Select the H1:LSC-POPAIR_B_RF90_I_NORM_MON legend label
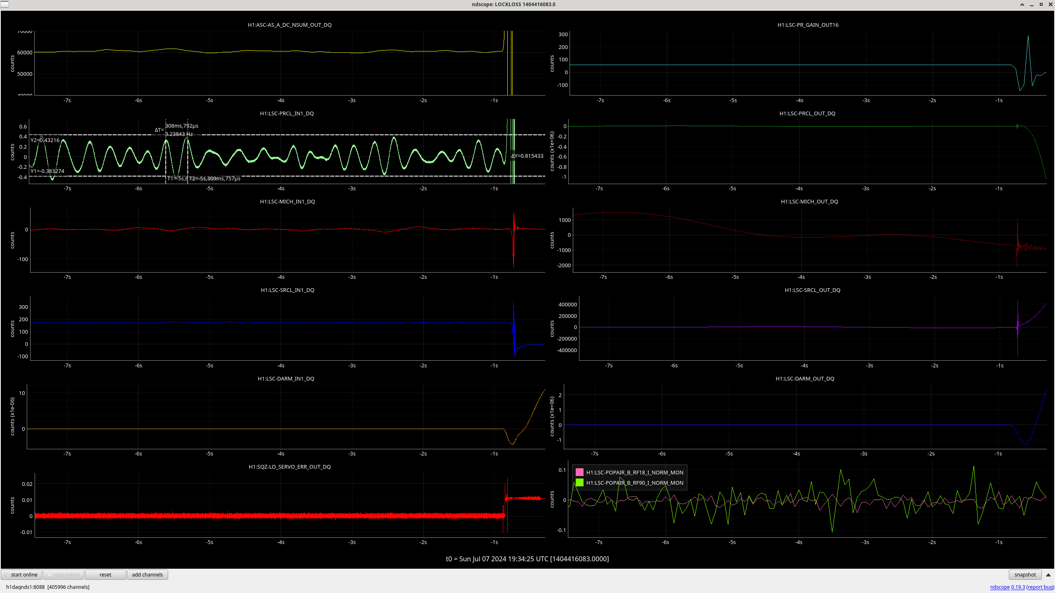 click(x=635, y=483)
